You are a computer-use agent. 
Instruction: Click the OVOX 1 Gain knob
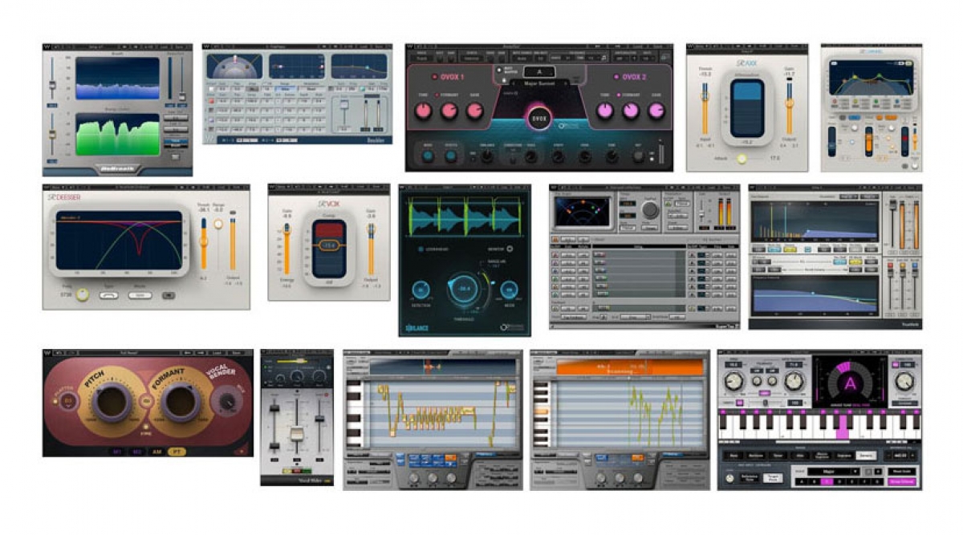(x=475, y=111)
